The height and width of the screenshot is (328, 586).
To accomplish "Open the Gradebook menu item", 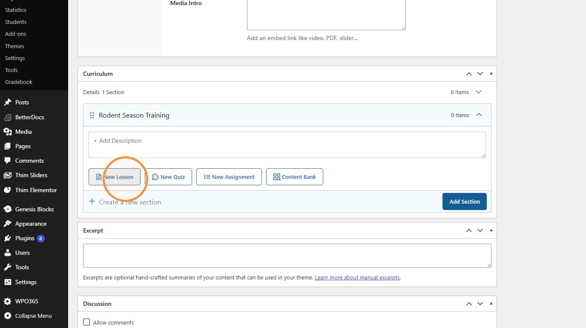I will point(19,82).
